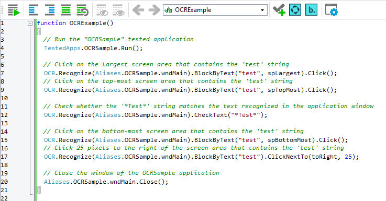
Task: Click the Outdent selected lines icon
Action: (33, 10)
